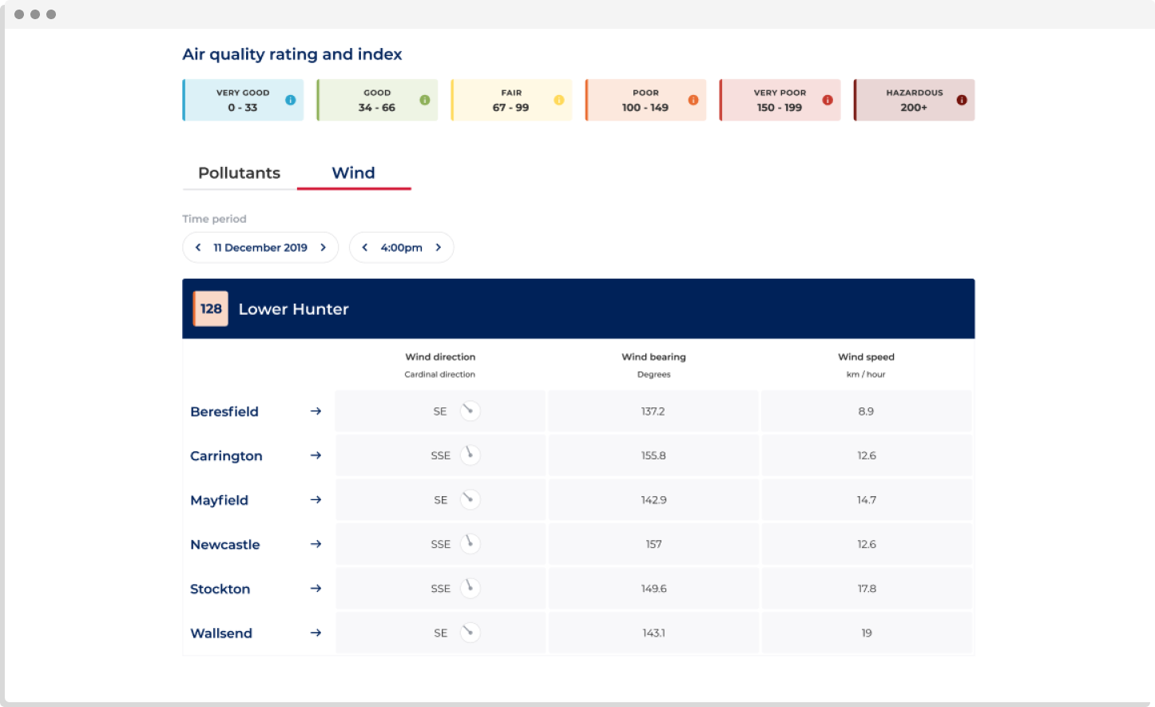Screen dimensions: 1155x707
Task: Click the info icon on Hazardous rating
Action: coord(962,100)
